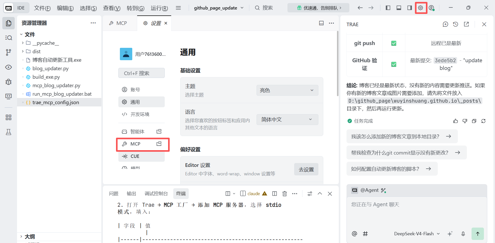Select 开发环境 in settings sidebar
Image resolution: width=495 pixels, height=243 pixels.
(x=142, y=114)
